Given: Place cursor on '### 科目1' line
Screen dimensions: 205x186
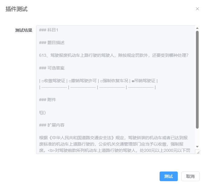Looking at the screenshot, I should [x=49, y=30].
